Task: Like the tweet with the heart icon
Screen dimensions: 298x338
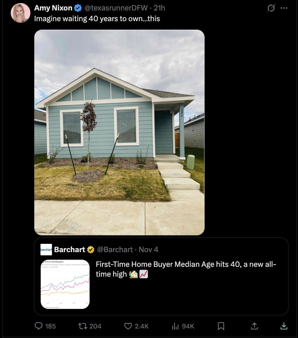Action: pos(128,326)
